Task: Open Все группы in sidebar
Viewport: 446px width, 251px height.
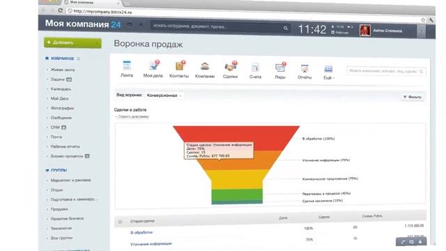Action: [x=61, y=238]
